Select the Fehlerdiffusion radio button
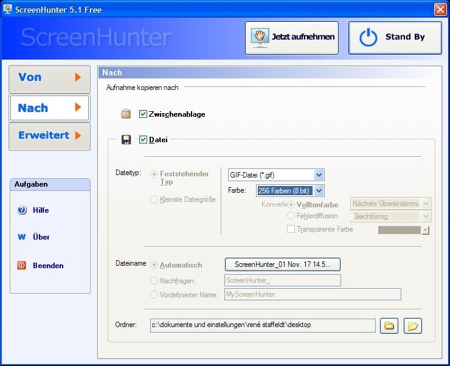The width and height of the screenshot is (450, 366). pyautogui.click(x=291, y=216)
